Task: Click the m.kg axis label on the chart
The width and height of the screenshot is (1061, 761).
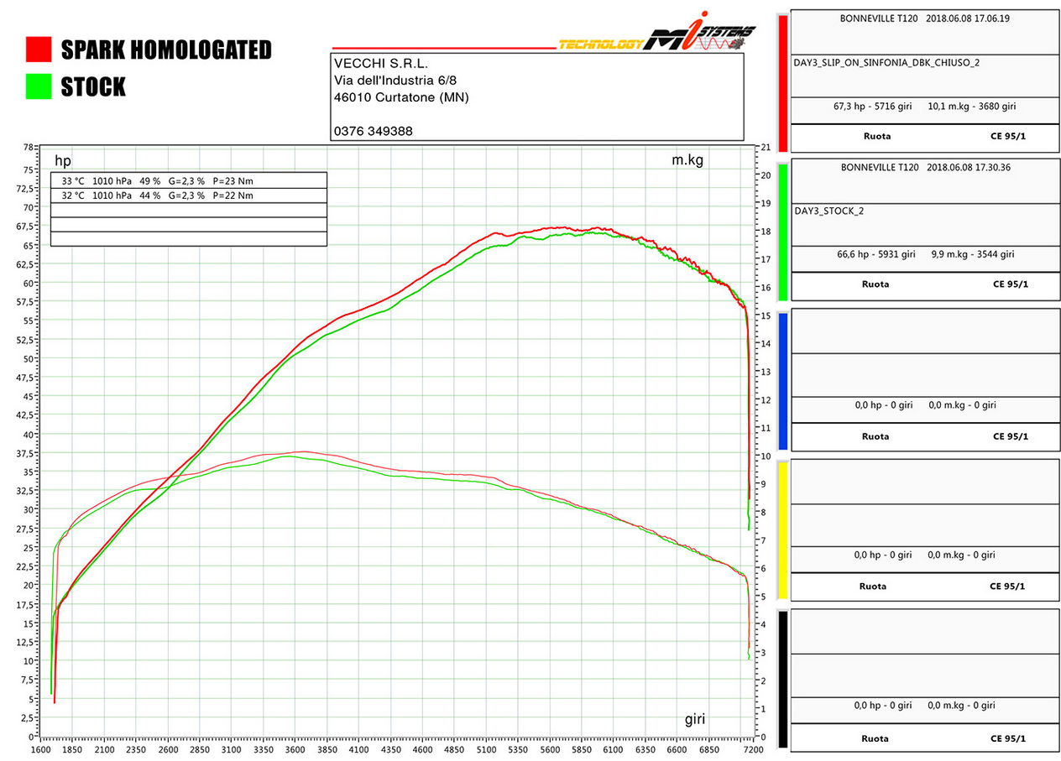Action: click(x=687, y=160)
